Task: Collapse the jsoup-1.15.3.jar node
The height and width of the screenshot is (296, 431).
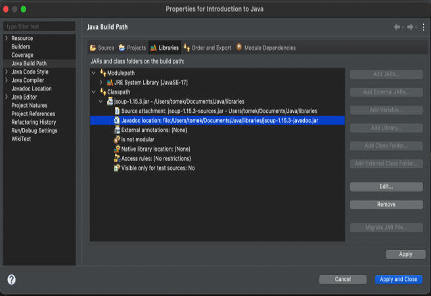Action: tap(101, 102)
